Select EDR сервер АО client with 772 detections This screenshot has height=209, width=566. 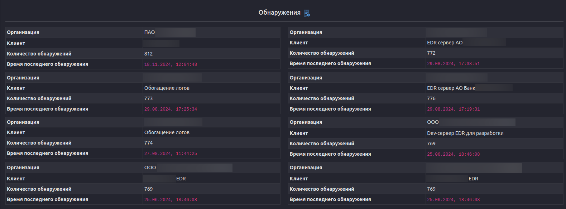click(445, 43)
